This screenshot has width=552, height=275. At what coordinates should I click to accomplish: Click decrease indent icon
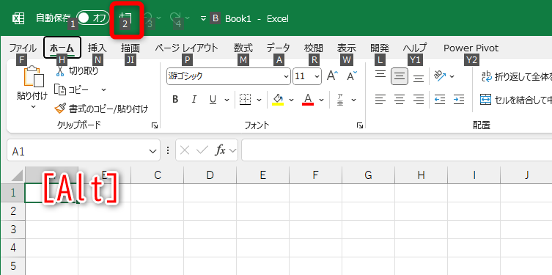point(440,100)
